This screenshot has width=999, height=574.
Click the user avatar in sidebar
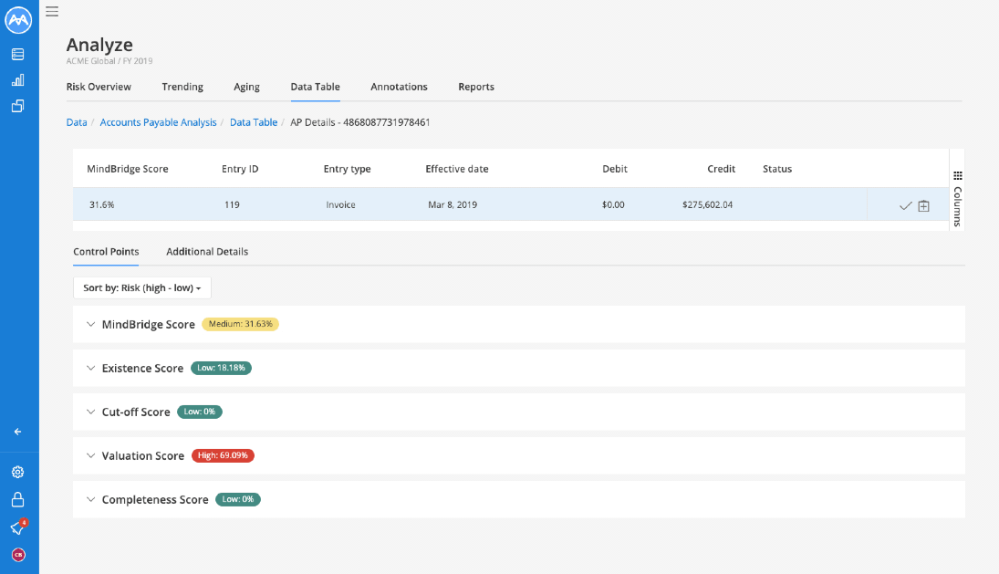coord(18,555)
